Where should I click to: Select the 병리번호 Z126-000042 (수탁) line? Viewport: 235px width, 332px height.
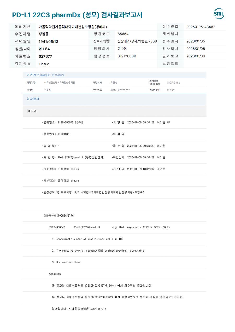[63, 123]
